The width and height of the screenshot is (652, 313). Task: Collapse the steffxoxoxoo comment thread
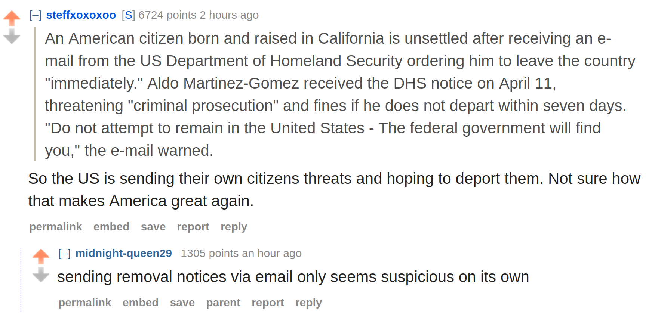pyautogui.click(x=36, y=15)
